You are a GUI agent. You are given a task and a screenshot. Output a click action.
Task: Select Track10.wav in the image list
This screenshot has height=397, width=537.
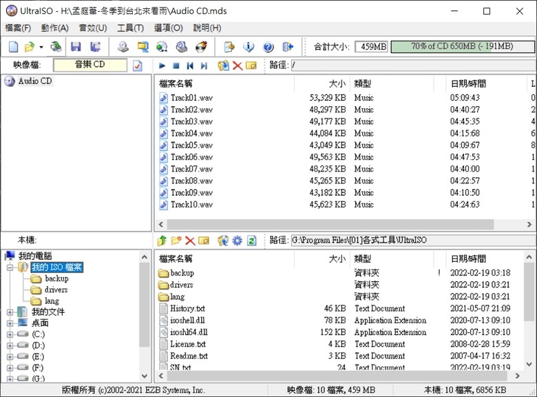tap(191, 205)
